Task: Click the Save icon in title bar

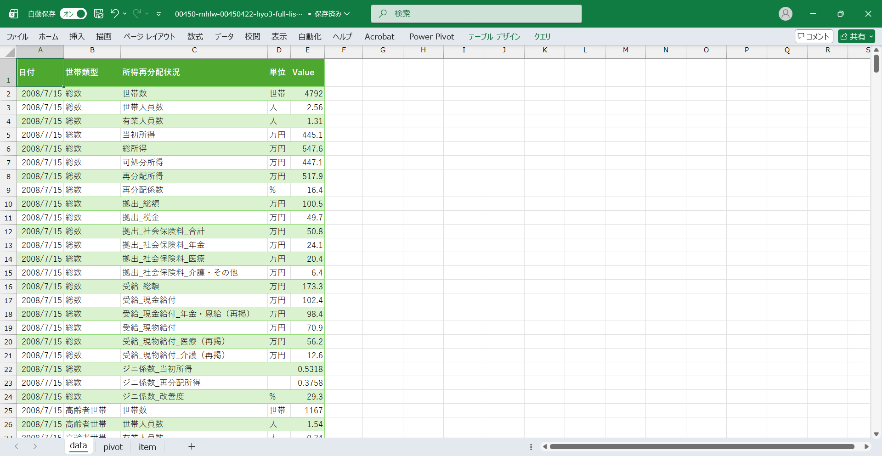Action: tap(99, 14)
